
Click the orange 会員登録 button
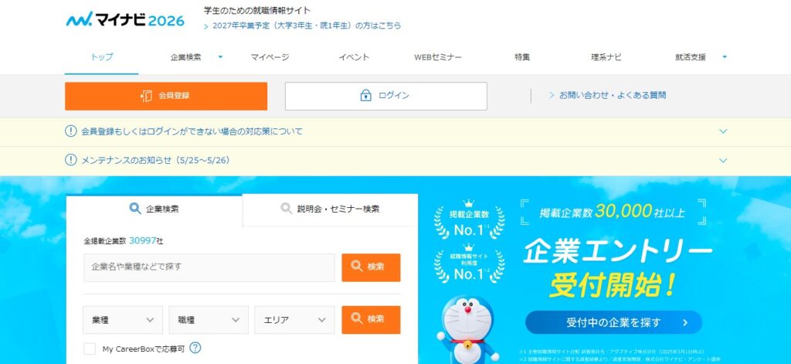click(166, 96)
